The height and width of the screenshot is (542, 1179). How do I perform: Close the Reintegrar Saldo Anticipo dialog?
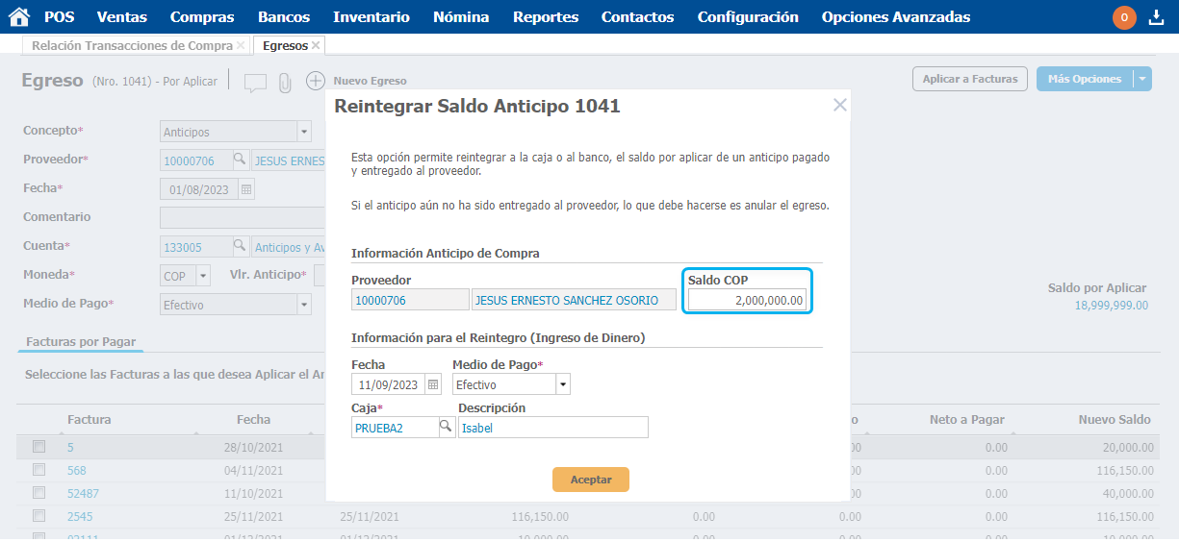pos(839,105)
